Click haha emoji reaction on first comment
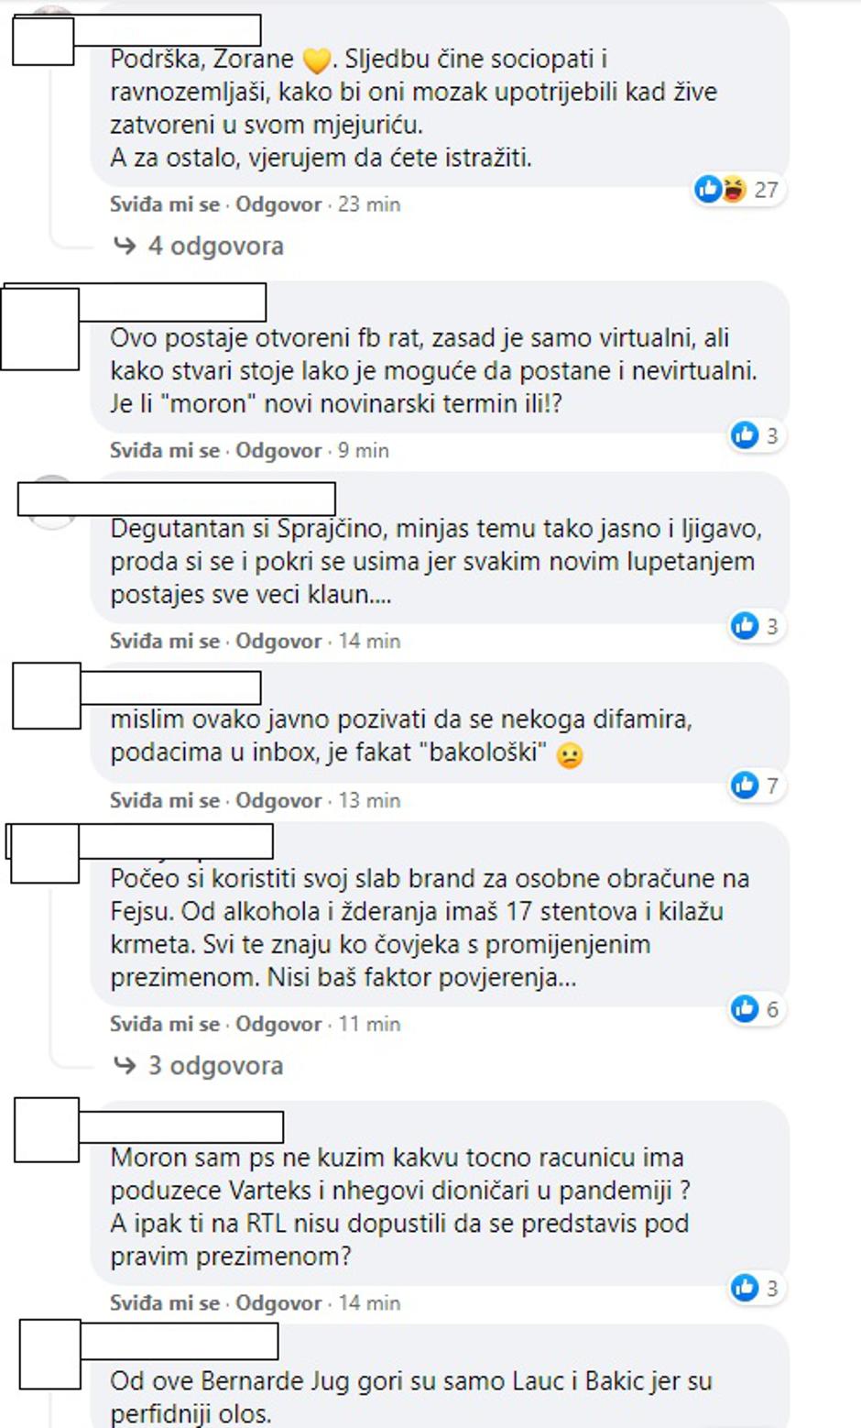Screen dimensions: 861x1428 [734, 190]
